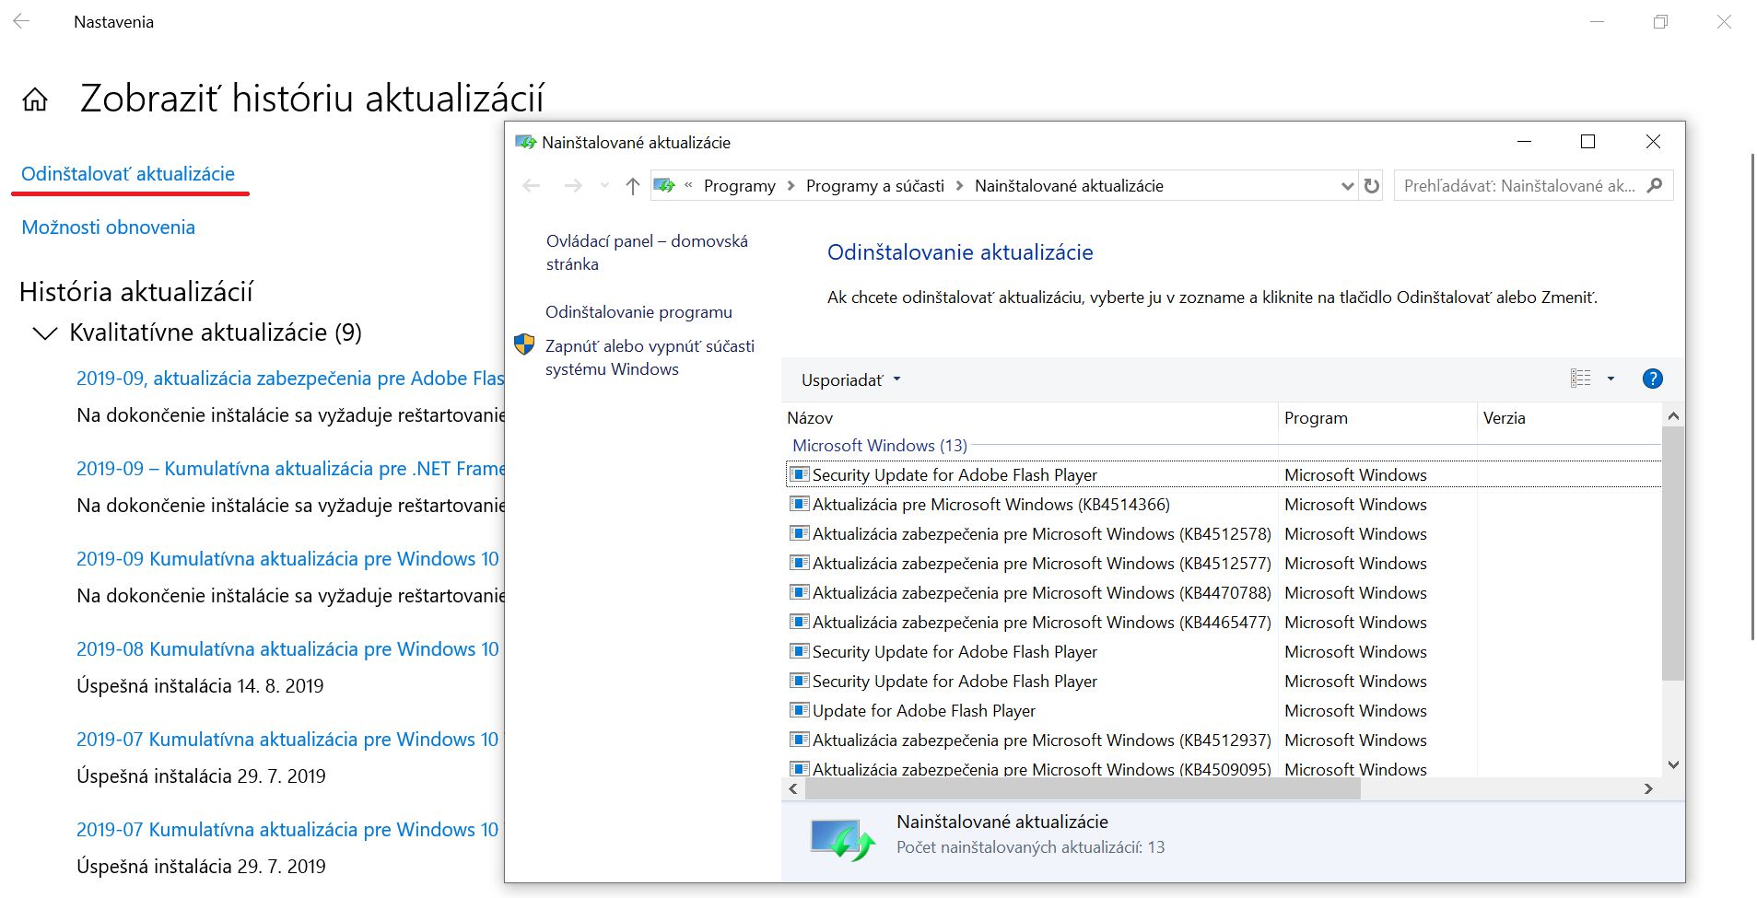Go up one level with the up arrow
This screenshot has height=898, width=1757.
point(632,186)
